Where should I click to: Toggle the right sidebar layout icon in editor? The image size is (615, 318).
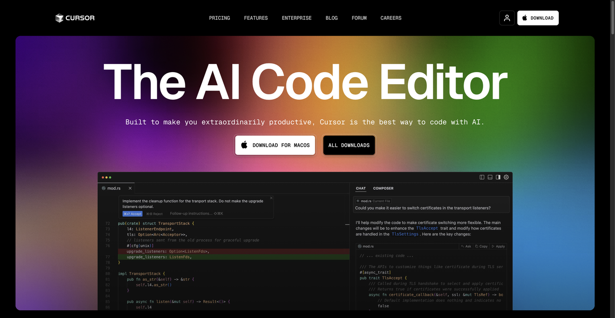tap(498, 177)
